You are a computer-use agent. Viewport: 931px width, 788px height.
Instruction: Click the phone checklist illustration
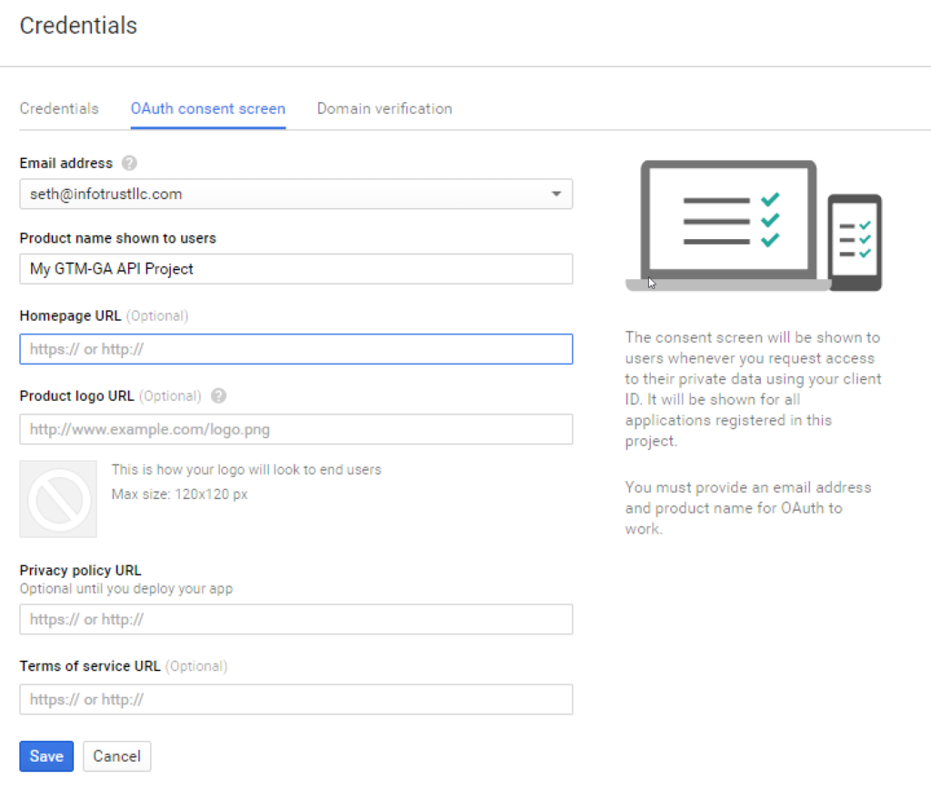point(855,242)
